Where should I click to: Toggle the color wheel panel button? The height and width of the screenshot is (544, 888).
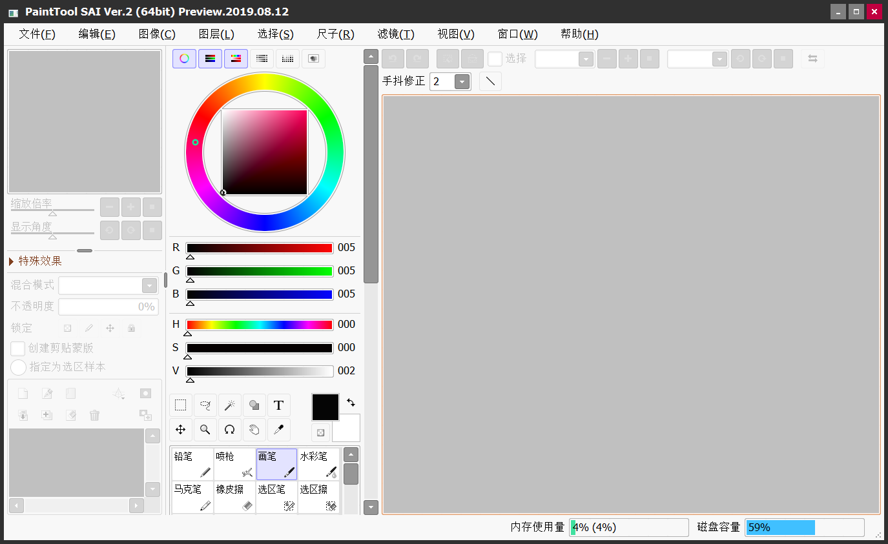pyautogui.click(x=184, y=59)
